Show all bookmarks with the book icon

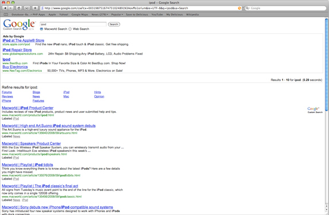pyautogui.click(x=6, y=14)
